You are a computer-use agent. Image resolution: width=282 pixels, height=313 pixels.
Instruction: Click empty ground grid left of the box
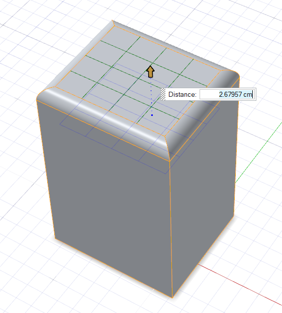click(20, 179)
